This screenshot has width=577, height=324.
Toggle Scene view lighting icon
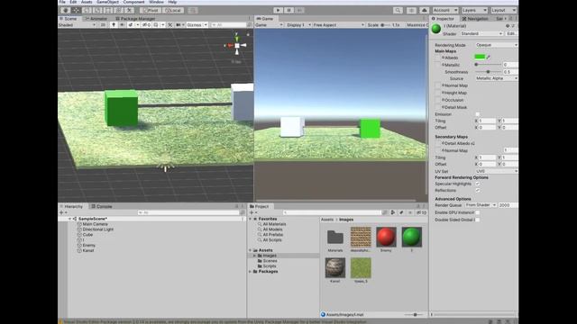pyautogui.click(x=114, y=24)
